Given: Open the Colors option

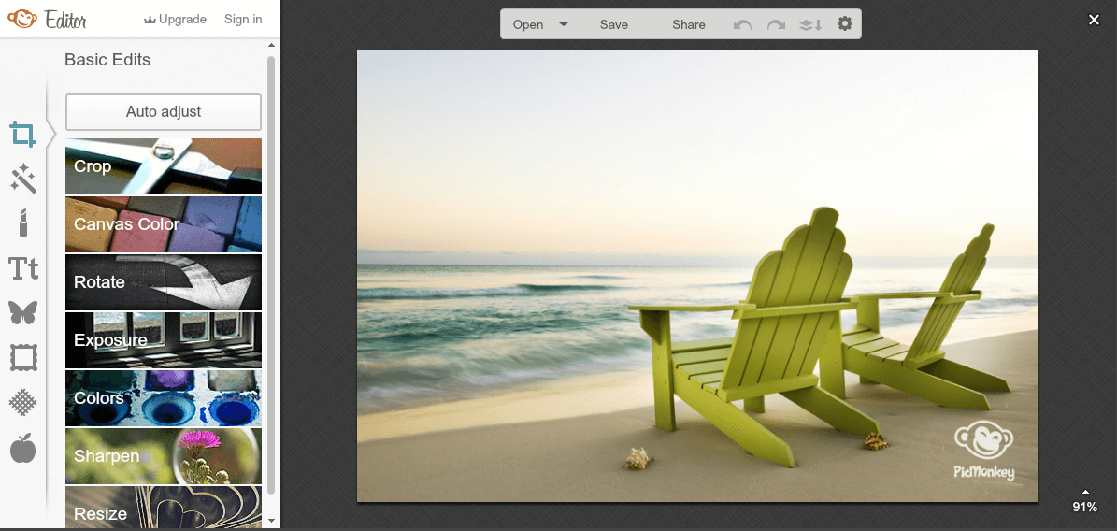Looking at the screenshot, I should (164, 397).
